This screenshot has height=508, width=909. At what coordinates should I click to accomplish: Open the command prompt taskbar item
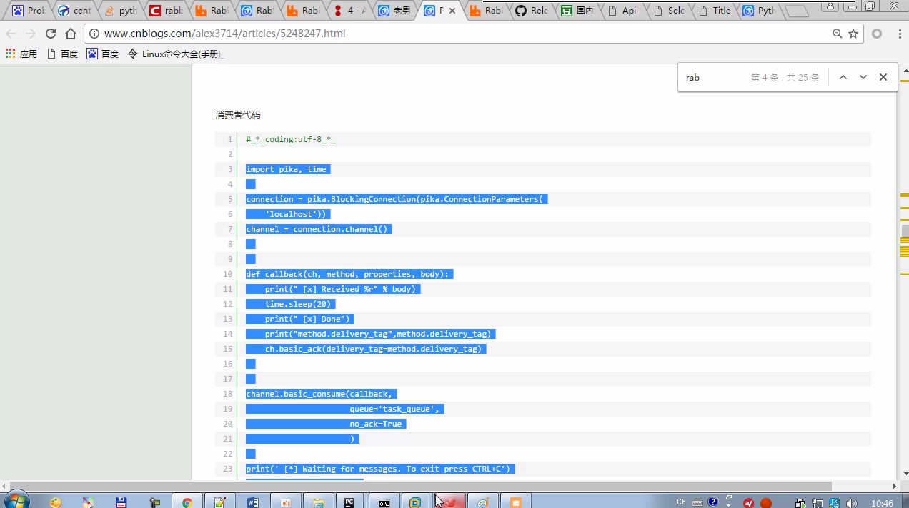[384, 502]
